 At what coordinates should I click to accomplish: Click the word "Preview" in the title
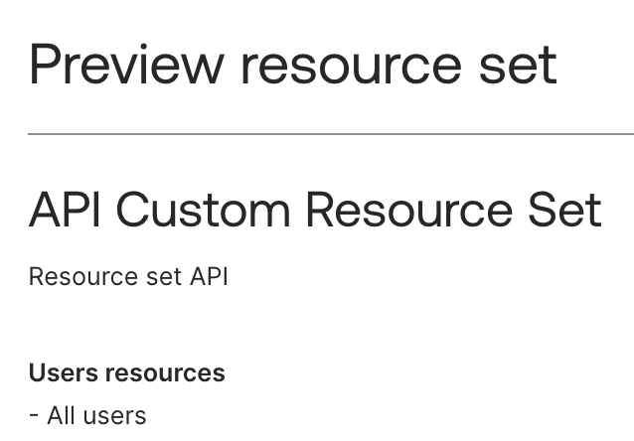pyautogui.click(x=126, y=64)
